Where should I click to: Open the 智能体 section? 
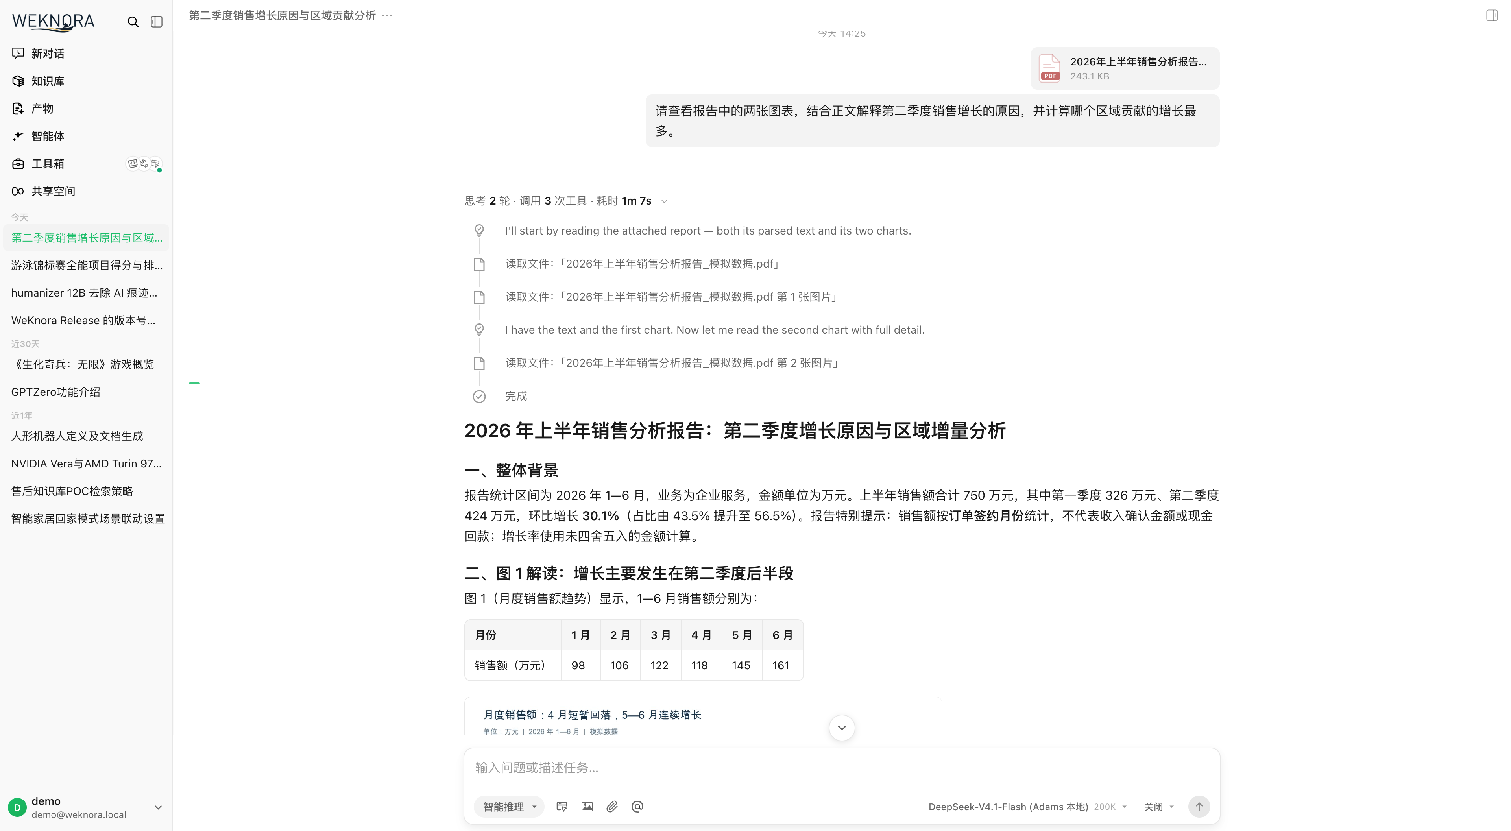pyautogui.click(x=86, y=136)
